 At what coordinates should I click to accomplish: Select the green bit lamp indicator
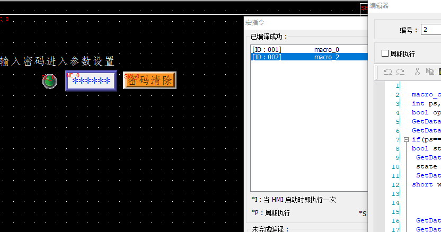(x=49, y=81)
